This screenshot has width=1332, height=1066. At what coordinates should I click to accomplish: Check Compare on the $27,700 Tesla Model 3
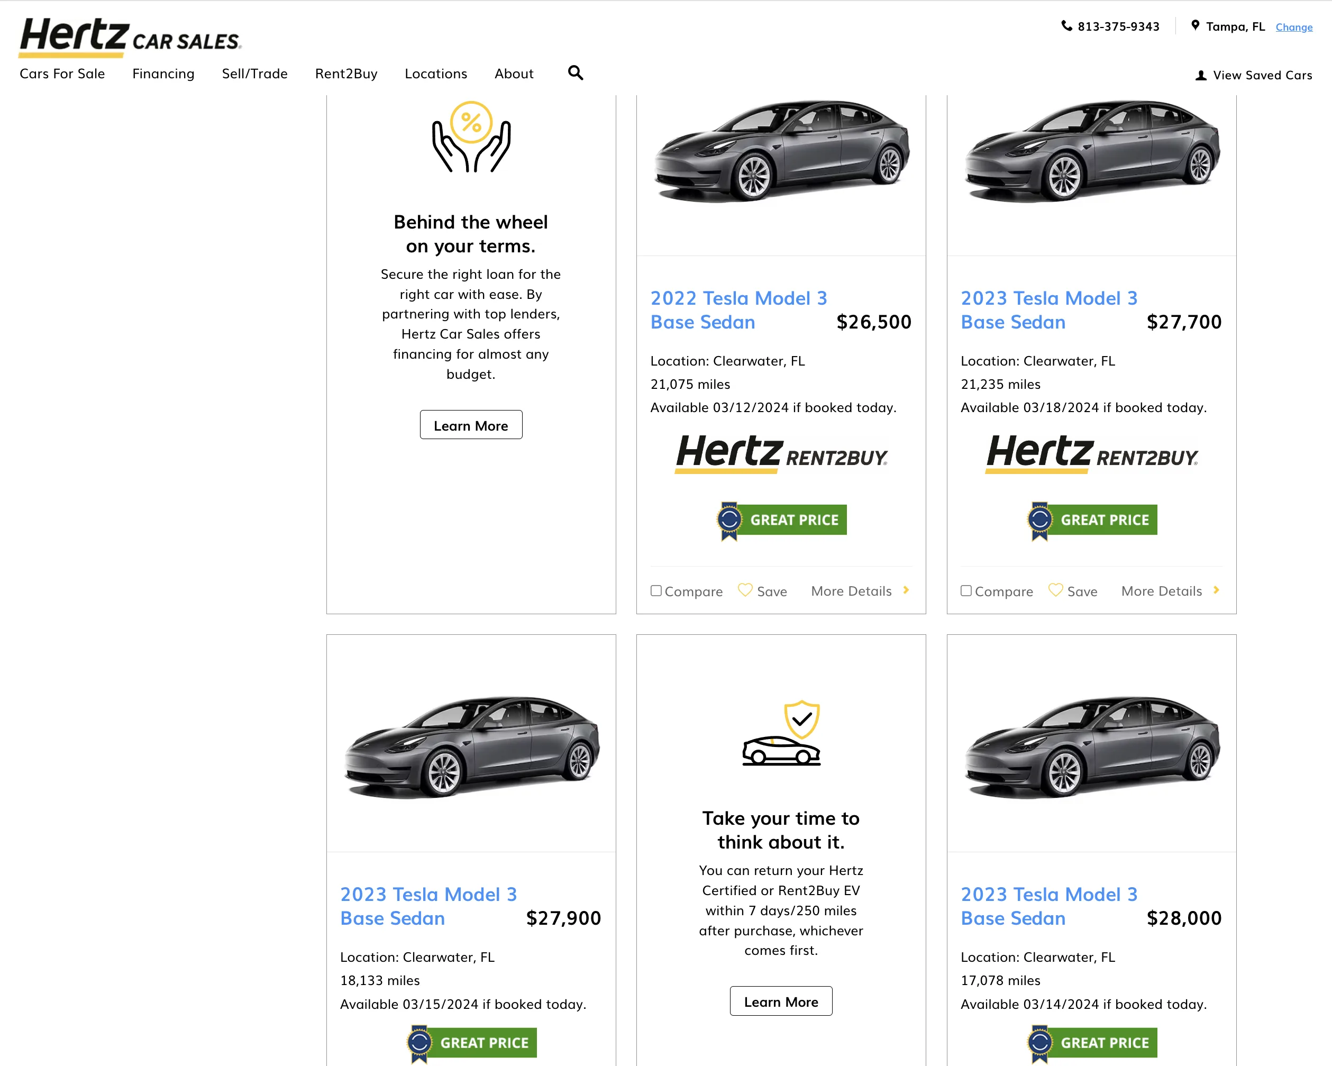coord(966,591)
